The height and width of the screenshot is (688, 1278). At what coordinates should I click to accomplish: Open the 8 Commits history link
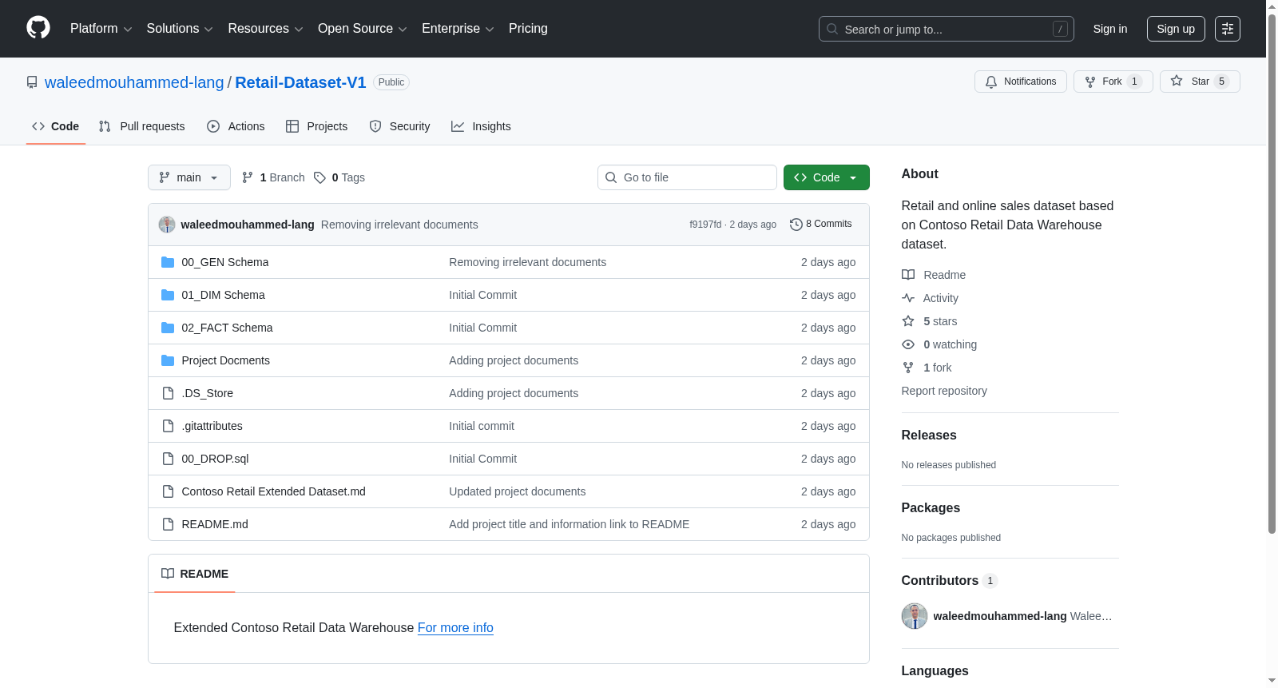tap(820, 225)
